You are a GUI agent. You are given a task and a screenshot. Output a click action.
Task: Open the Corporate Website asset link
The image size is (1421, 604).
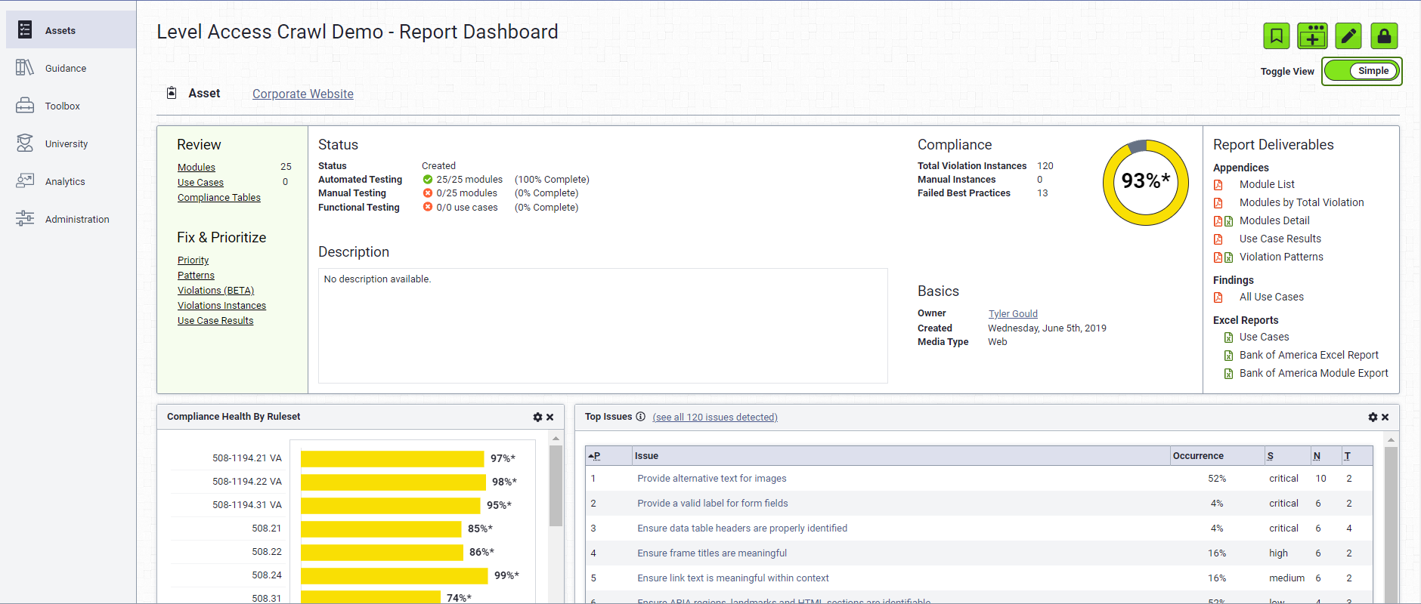pyautogui.click(x=302, y=94)
